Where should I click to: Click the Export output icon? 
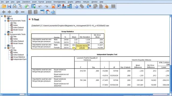[x=27, y=6]
